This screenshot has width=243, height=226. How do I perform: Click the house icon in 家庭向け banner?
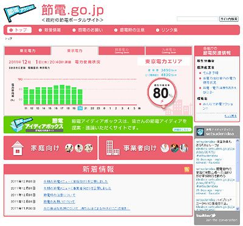(18, 148)
